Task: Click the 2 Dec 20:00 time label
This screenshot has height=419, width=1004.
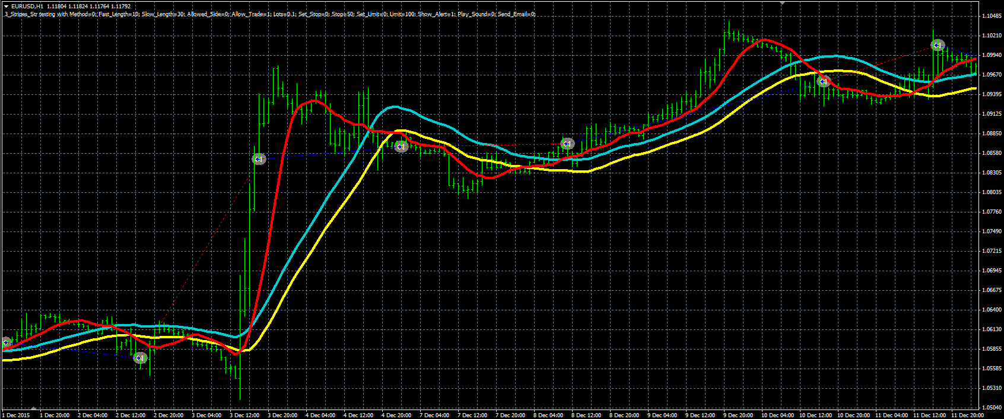Action: [x=169, y=415]
